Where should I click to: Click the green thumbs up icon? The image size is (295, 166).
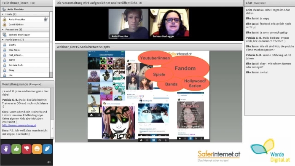tap(16, 149)
